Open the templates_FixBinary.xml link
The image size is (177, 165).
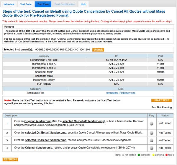click(x=120, y=93)
